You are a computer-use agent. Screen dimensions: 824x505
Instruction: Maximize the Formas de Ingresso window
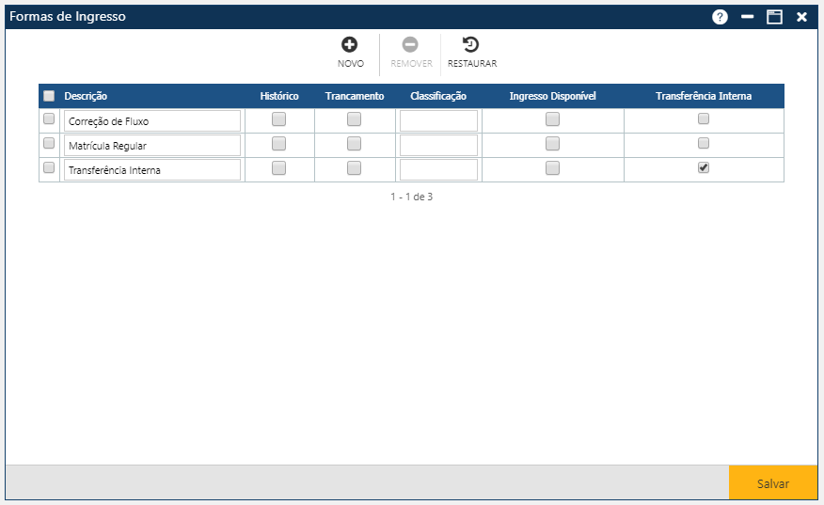click(x=774, y=17)
